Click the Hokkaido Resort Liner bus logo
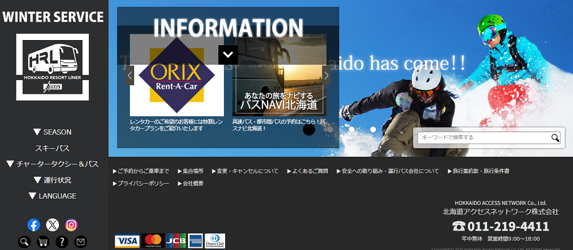Screen dimensions: 573x250 point(52,68)
